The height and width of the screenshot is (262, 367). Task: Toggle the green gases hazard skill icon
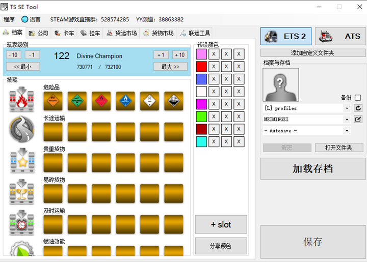(77, 101)
